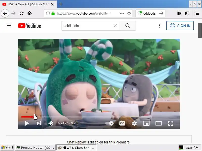Image resolution: width=202 pixels, height=151 pixels.
Task: Play the paused video
Action: (27, 123)
